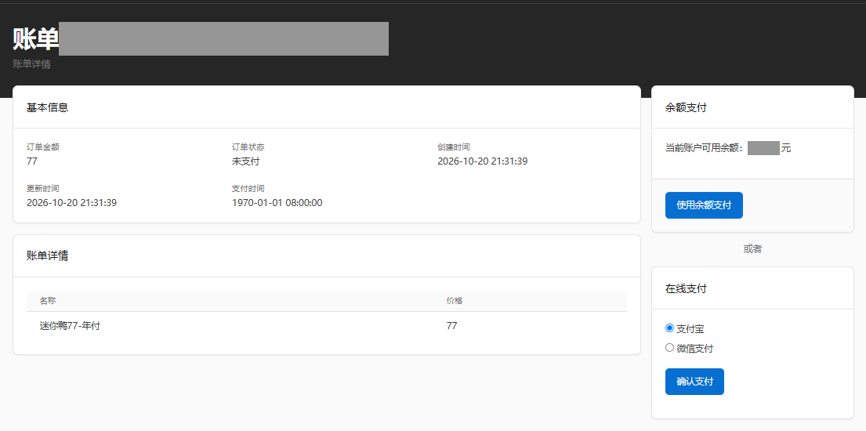Click the 确认支付 button

pyautogui.click(x=694, y=382)
